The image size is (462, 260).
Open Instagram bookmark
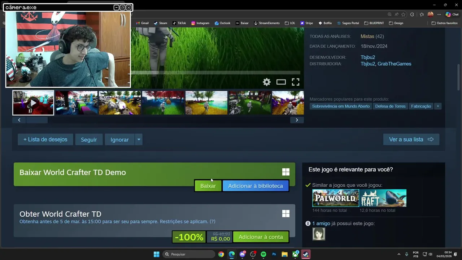tap(200, 23)
